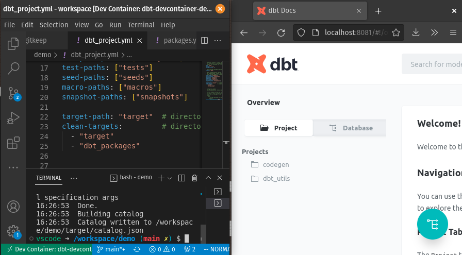This screenshot has height=255, width=462.
Task: Click the demo breadcrumb folder
Action: pos(42,55)
